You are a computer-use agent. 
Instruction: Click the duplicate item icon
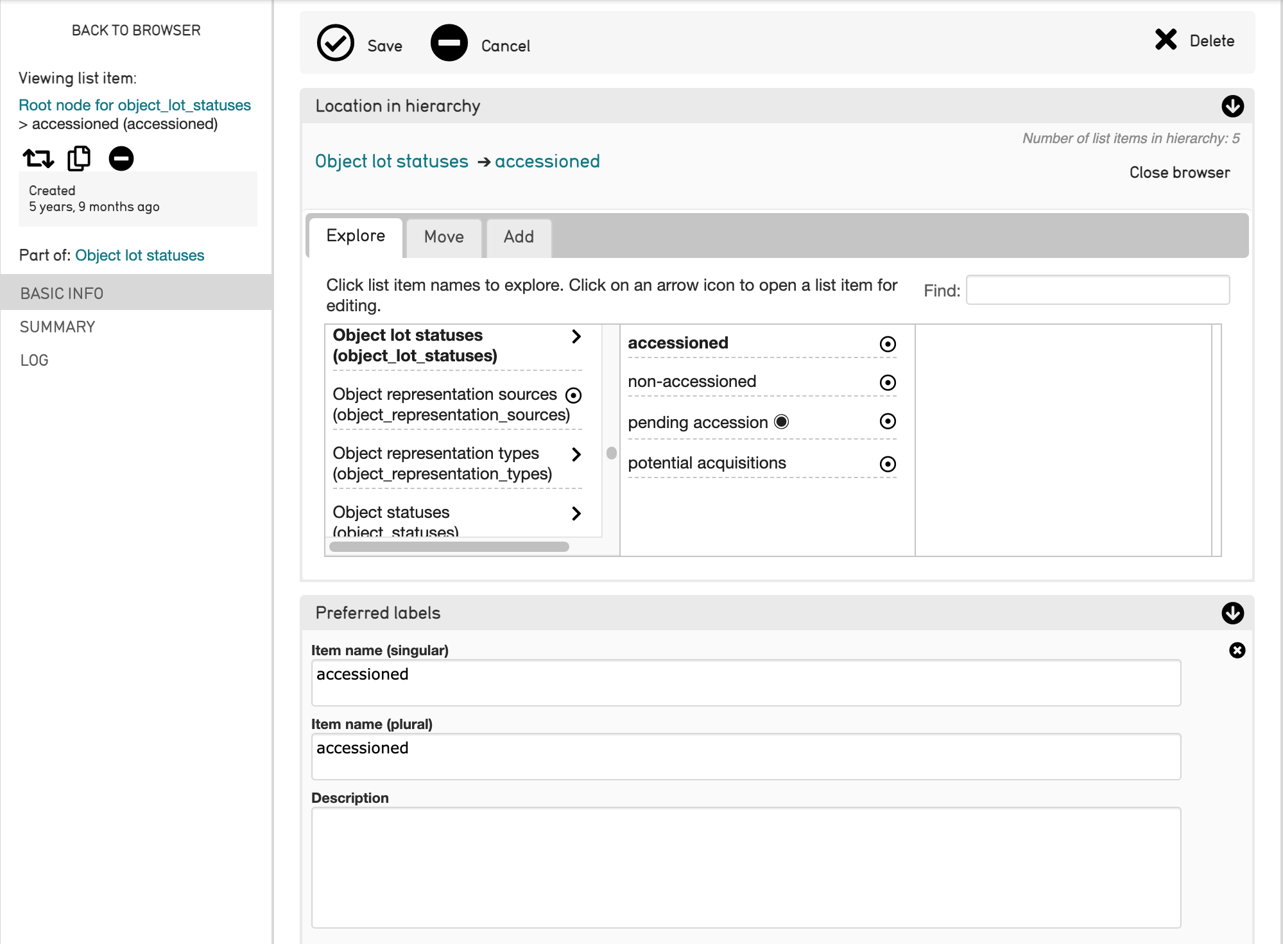[x=79, y=158]
